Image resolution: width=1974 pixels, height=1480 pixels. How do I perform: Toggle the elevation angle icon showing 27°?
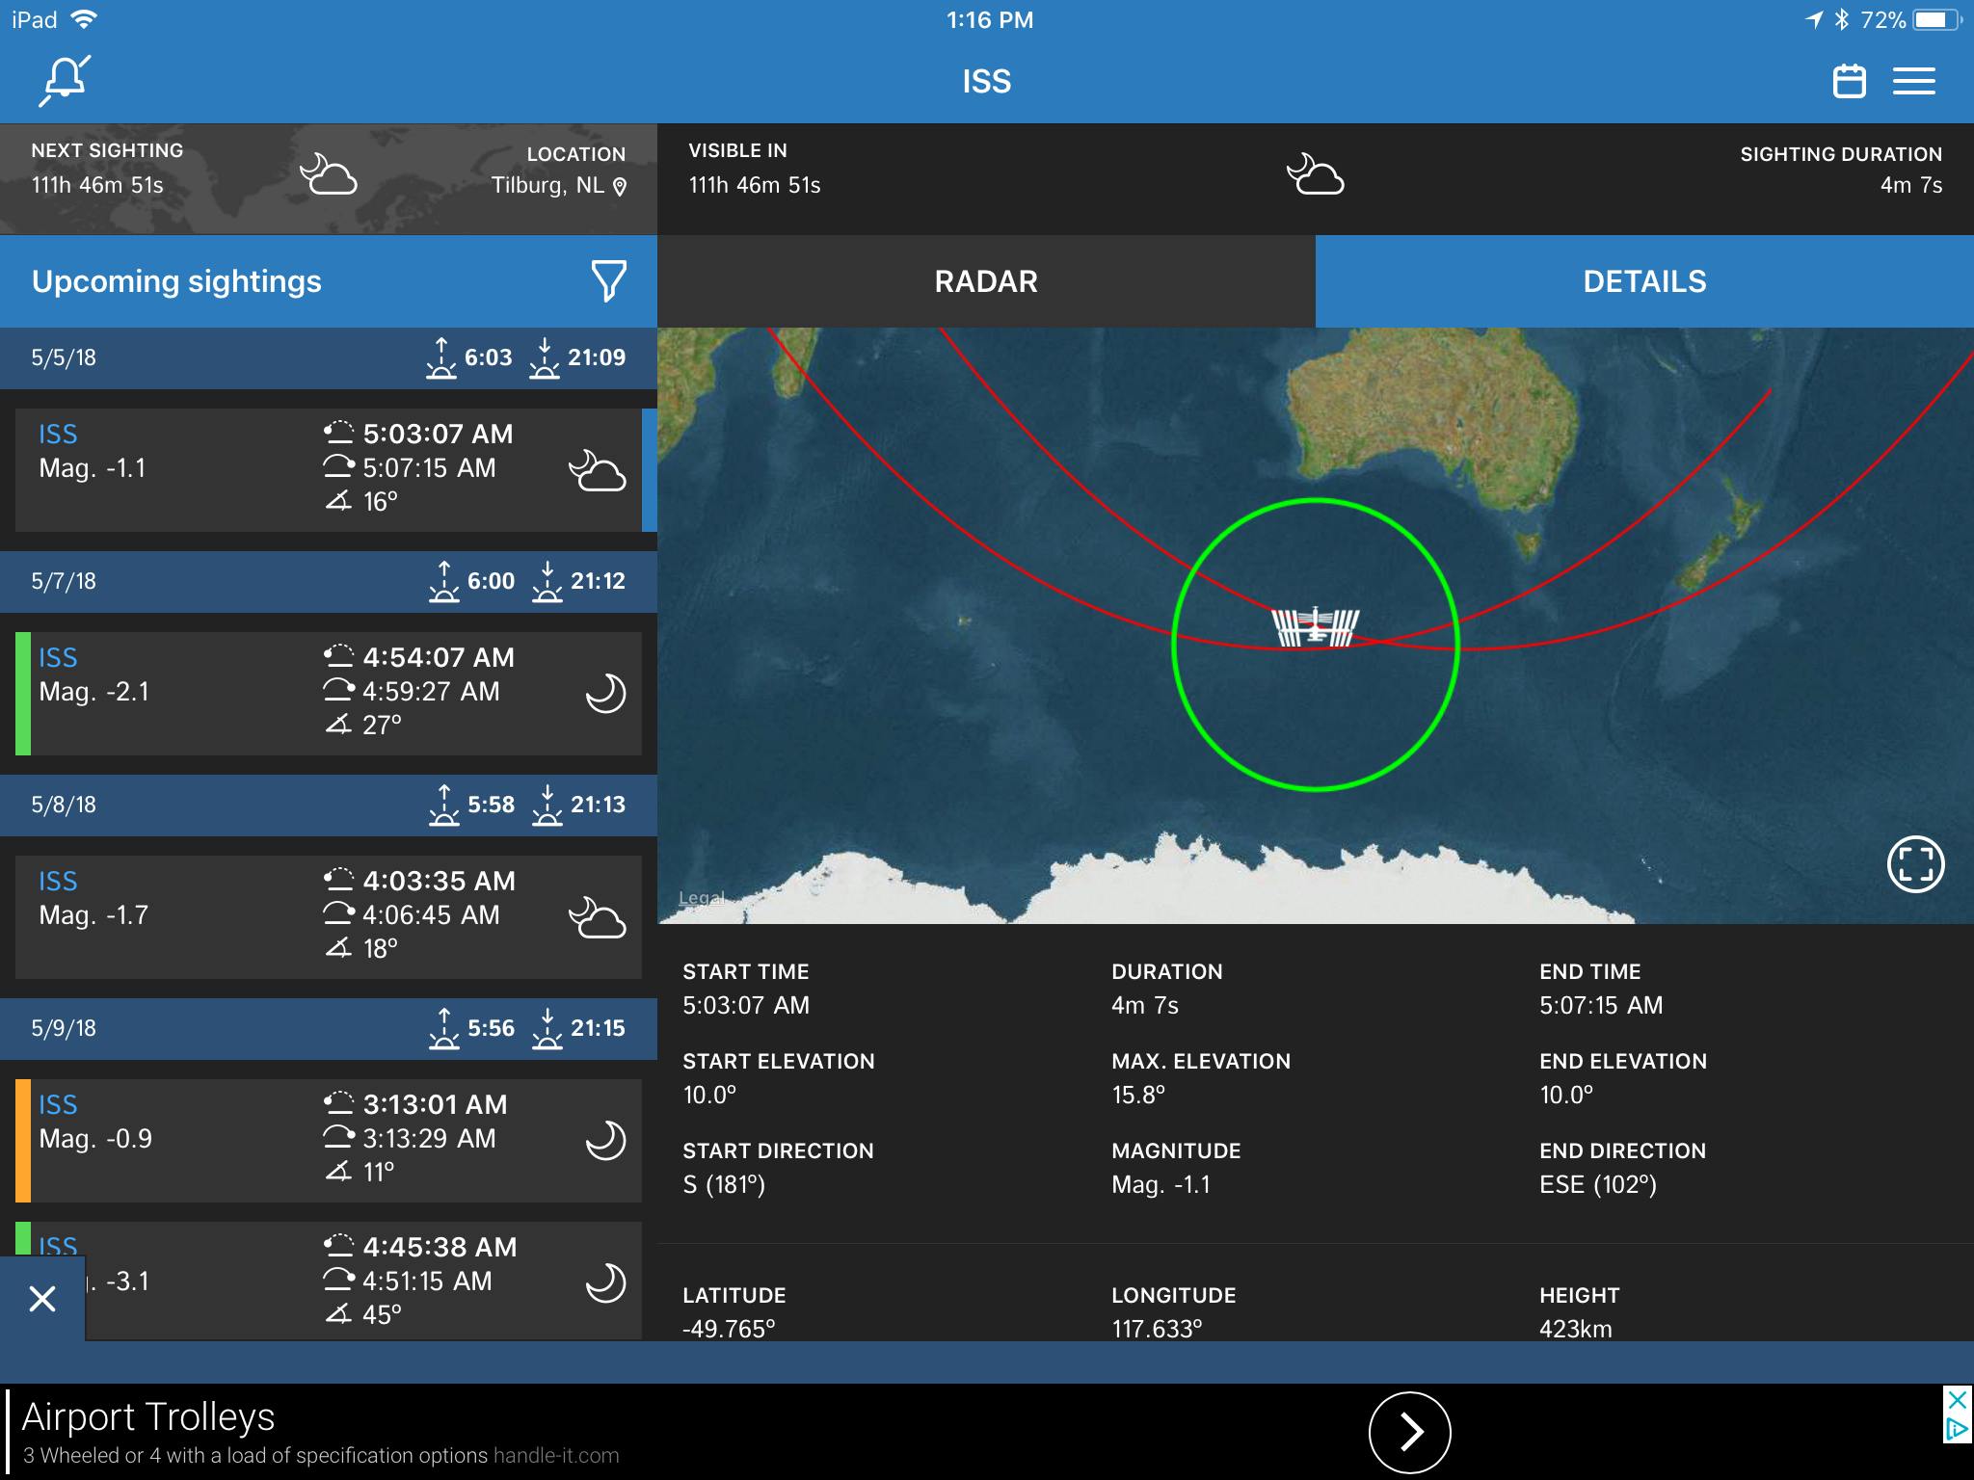337,724
